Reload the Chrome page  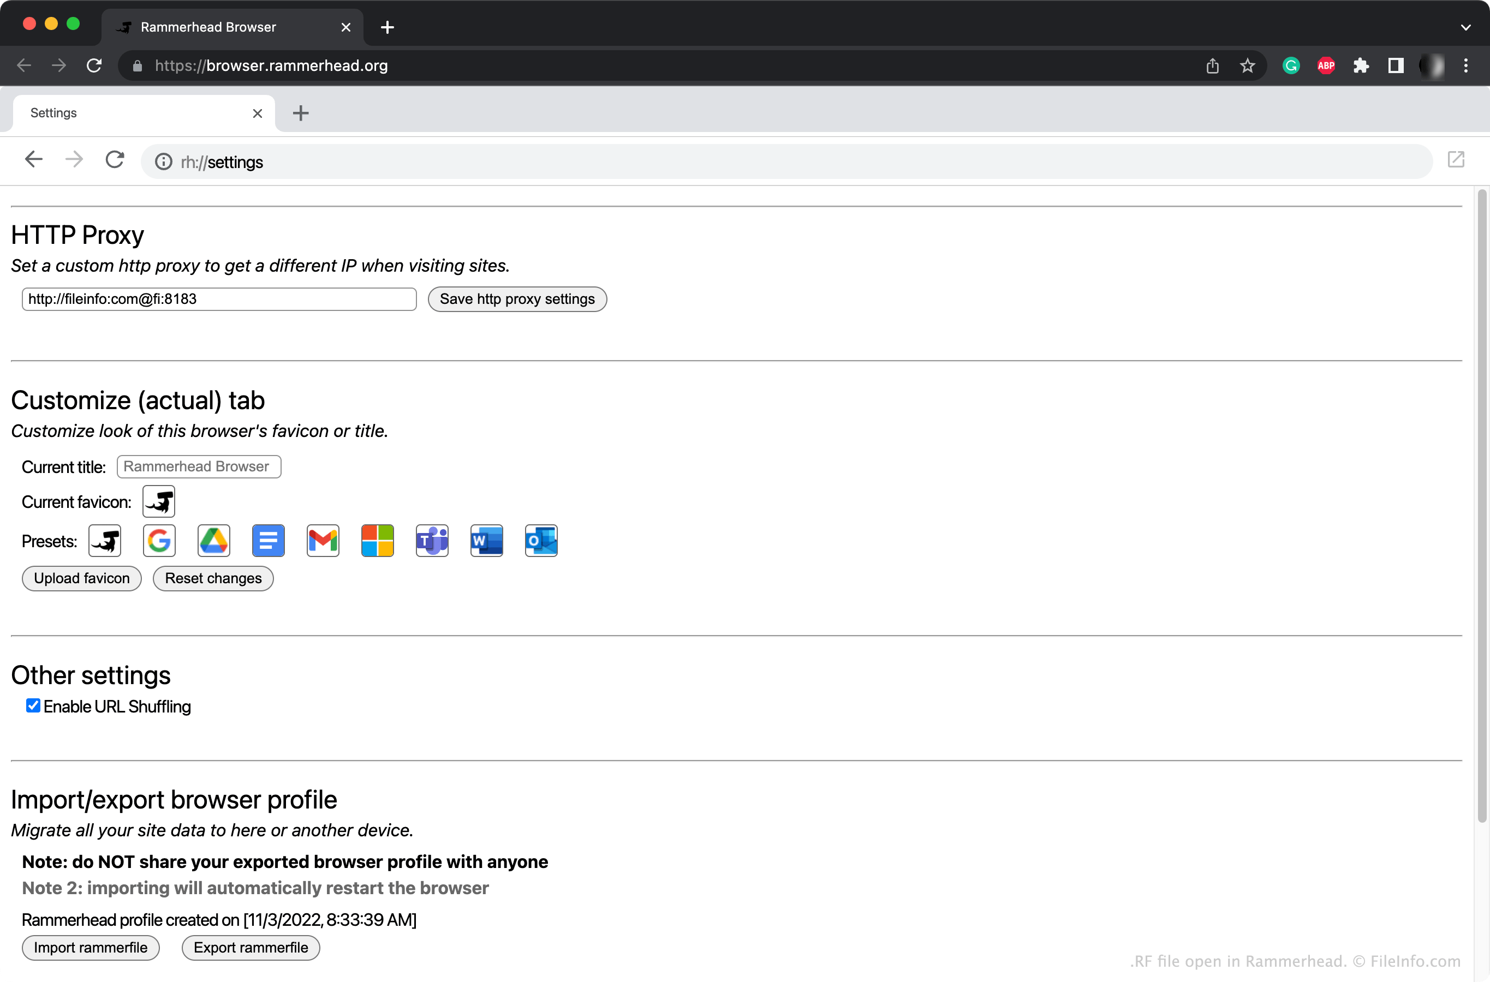point(94,66)
